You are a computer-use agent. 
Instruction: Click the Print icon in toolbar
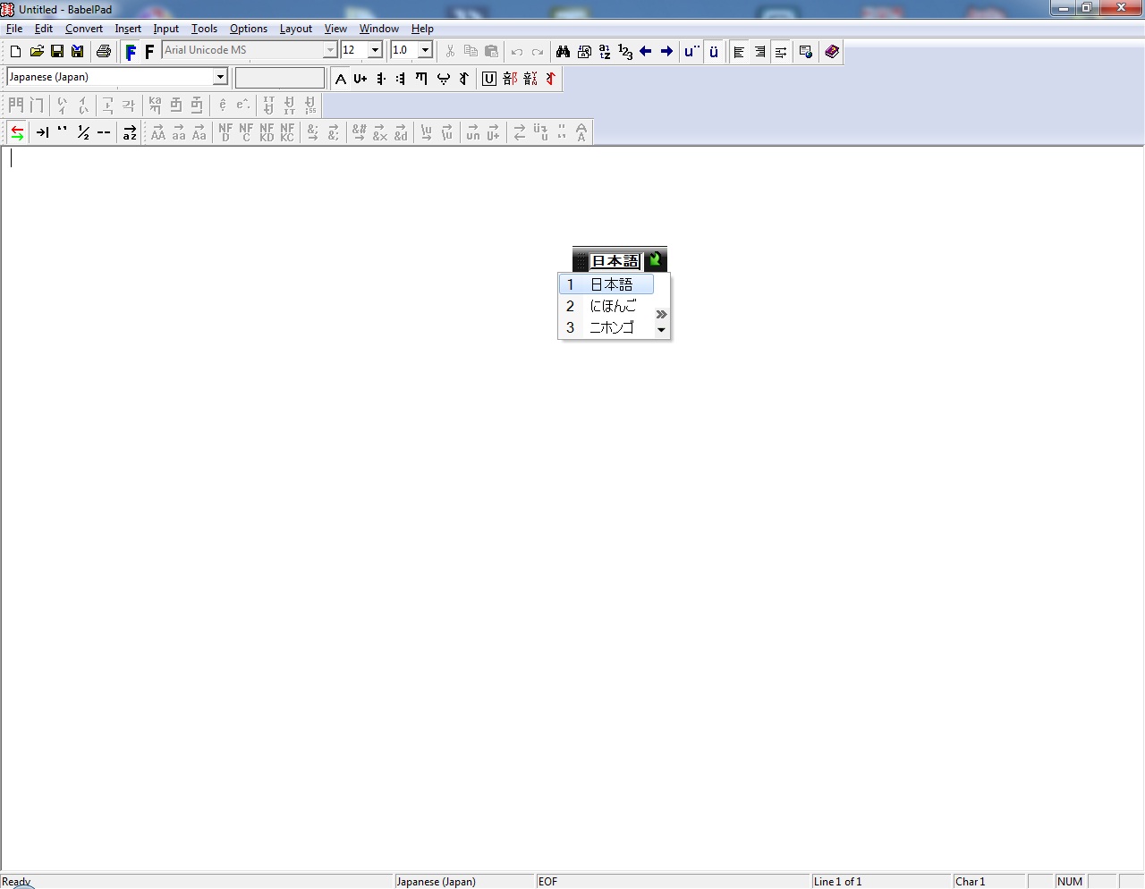click(x=104, y=52)
